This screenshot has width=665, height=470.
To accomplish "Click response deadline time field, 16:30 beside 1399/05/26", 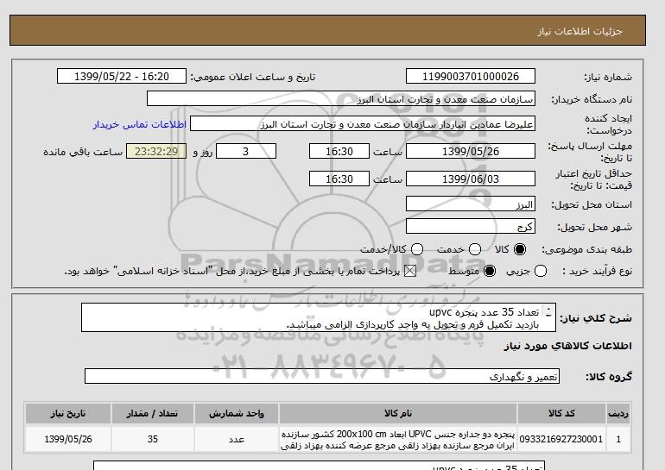I will (x=339, y=151).
